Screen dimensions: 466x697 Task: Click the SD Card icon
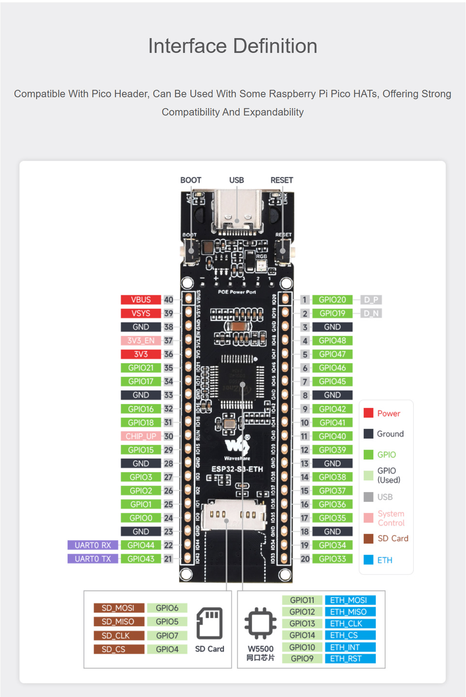[x=209, y=623]
